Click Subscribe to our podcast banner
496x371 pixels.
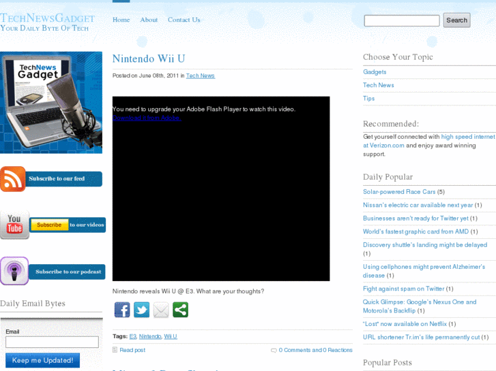click(67, 272)
